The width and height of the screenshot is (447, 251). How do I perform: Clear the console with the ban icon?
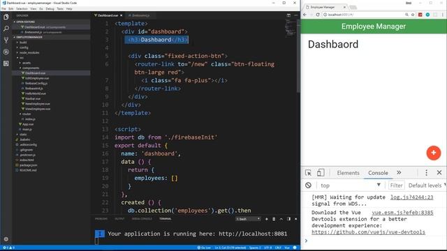pos(308,185)
